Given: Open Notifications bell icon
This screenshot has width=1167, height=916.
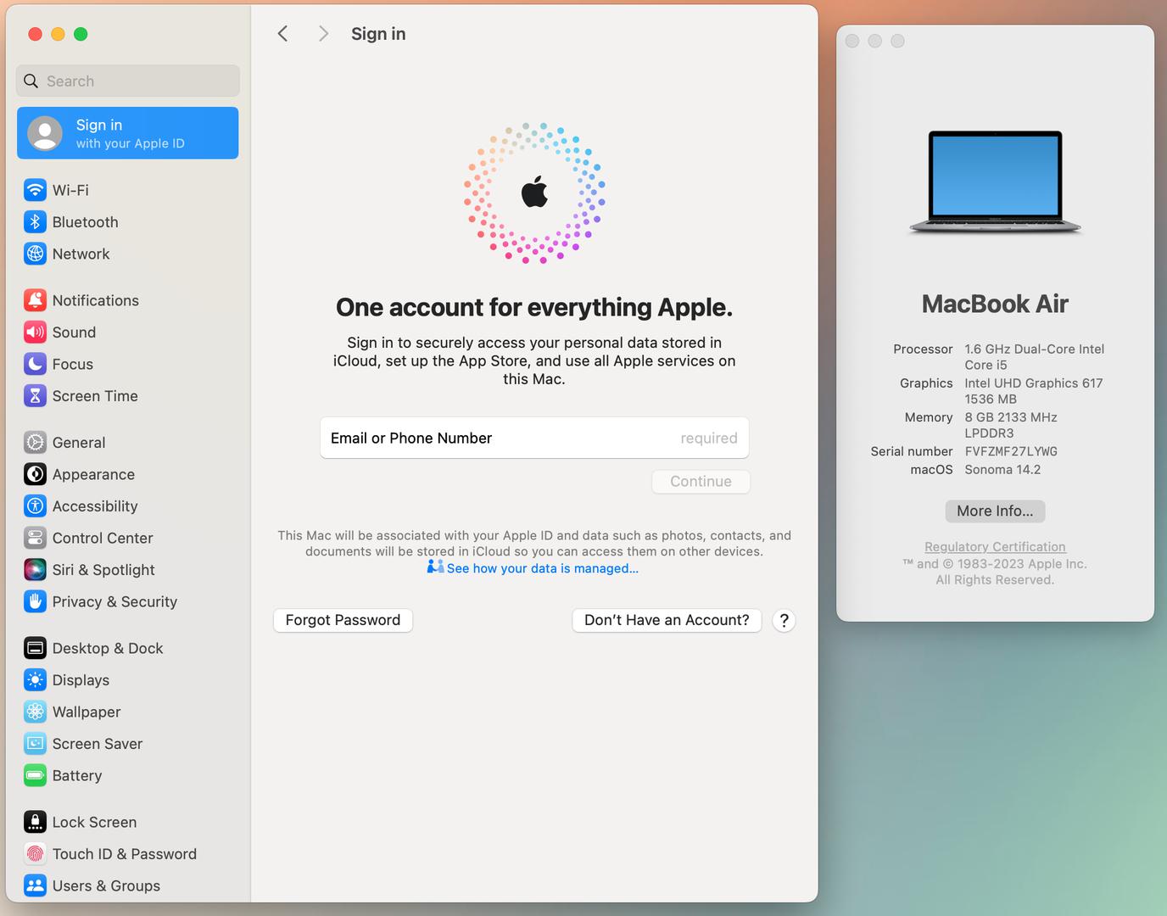Looking at the screenshot, I should (35, 300).
